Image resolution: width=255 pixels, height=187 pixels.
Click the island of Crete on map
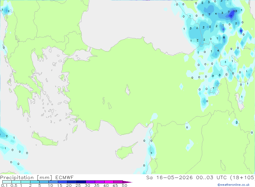point(45,139)
